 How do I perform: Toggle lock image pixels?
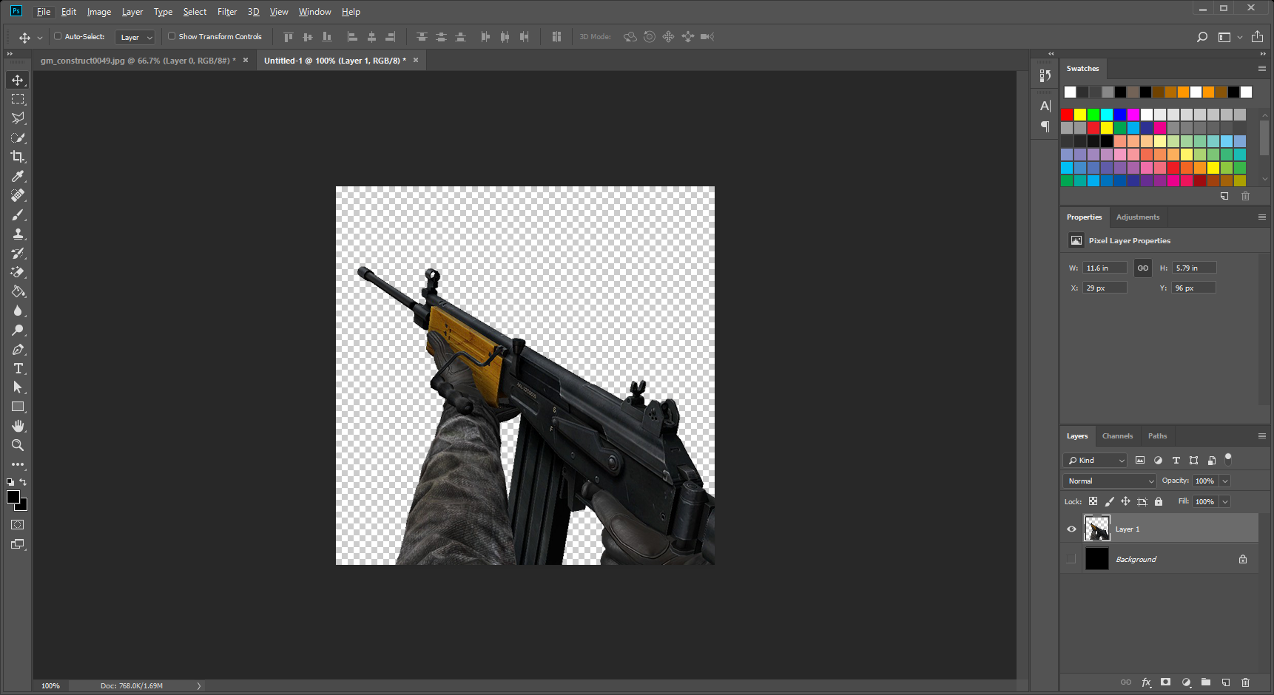[1109, 501]
